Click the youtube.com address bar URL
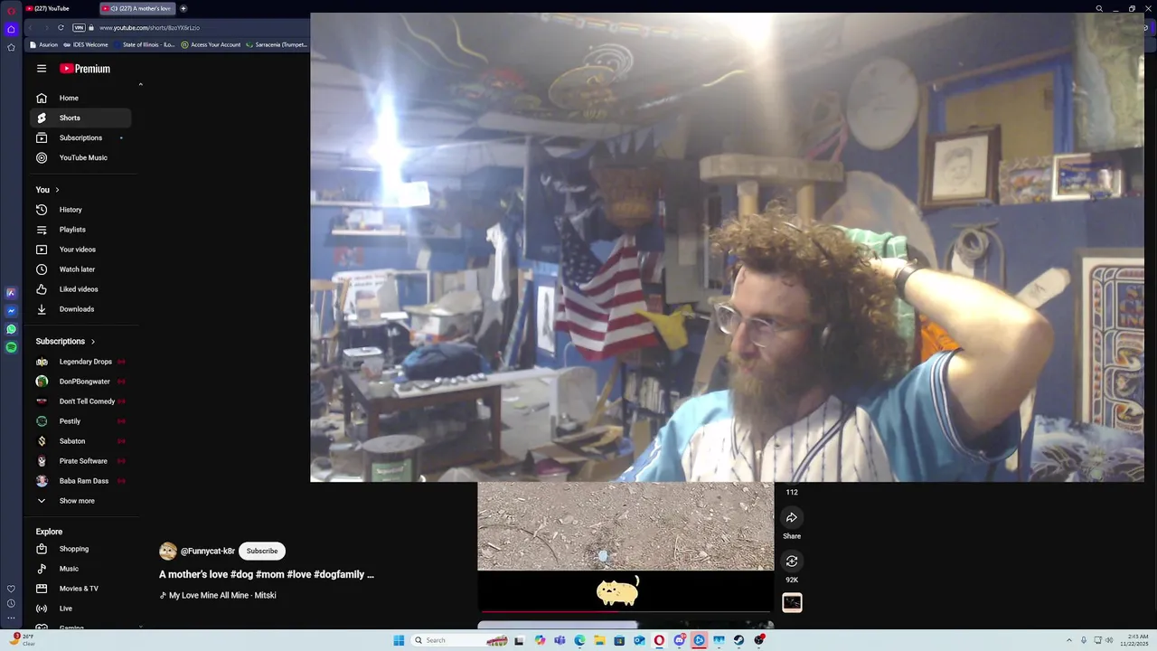The width and height of the screenshot is (1157, 651). pos(149,27)
